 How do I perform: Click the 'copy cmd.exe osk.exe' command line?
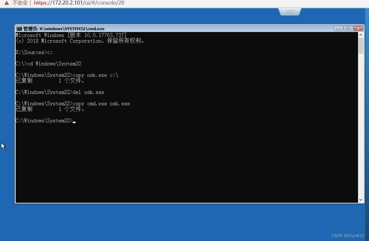(x=73, y=103)
